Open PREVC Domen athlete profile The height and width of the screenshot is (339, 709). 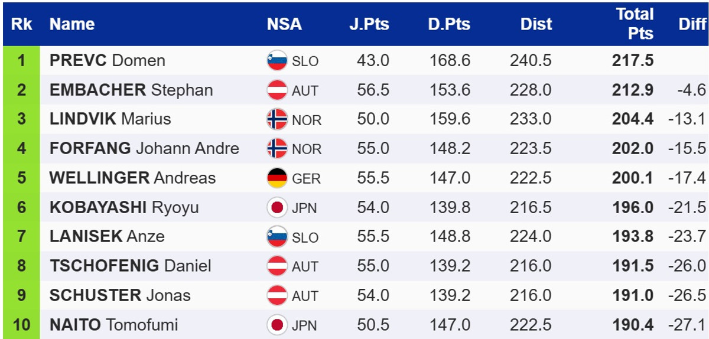(107, 61)
